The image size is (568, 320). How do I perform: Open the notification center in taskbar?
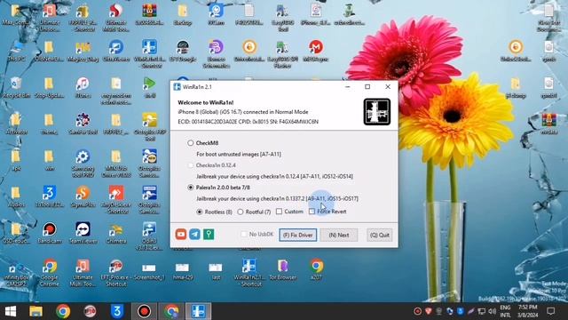pos(550,311)
